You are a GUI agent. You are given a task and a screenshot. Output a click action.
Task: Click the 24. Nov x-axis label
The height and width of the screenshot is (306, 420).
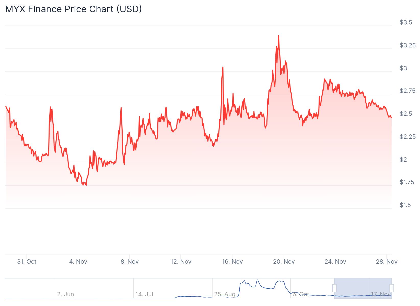(x=335, y=262)
